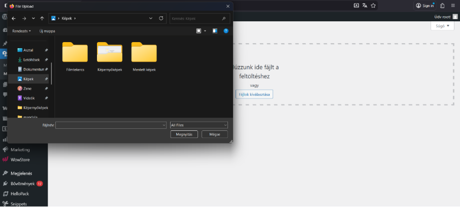Viewport: 460px width, 207px height.
Task: Expand the Súgó help panel
Action: [442, 25]
